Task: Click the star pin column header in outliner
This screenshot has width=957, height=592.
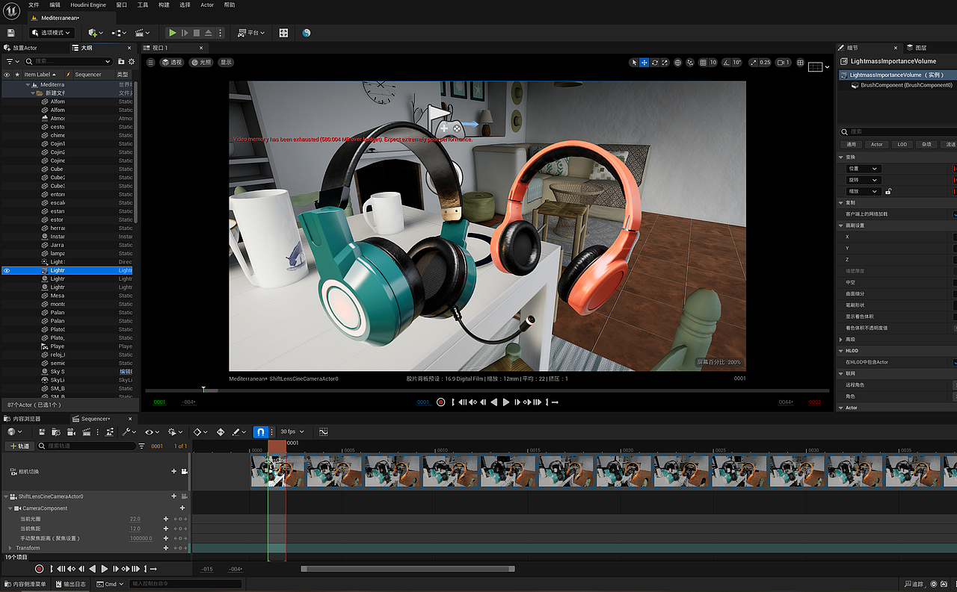Action: tap(17, 75)
